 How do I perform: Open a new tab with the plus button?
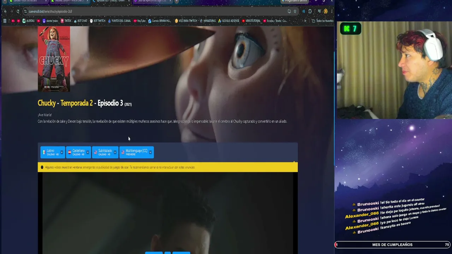177,1
